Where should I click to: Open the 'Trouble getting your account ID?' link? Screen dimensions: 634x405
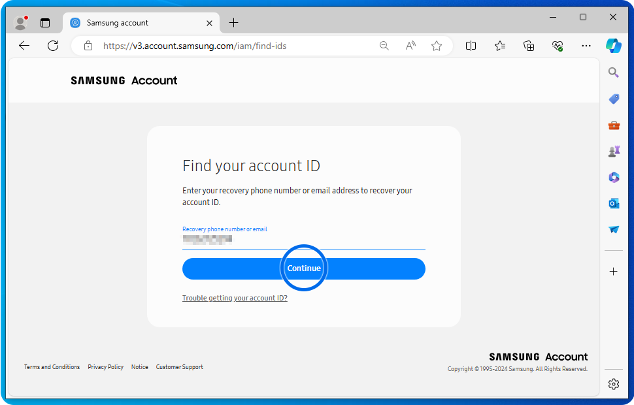pyautogui.click(x=235, y=298)
